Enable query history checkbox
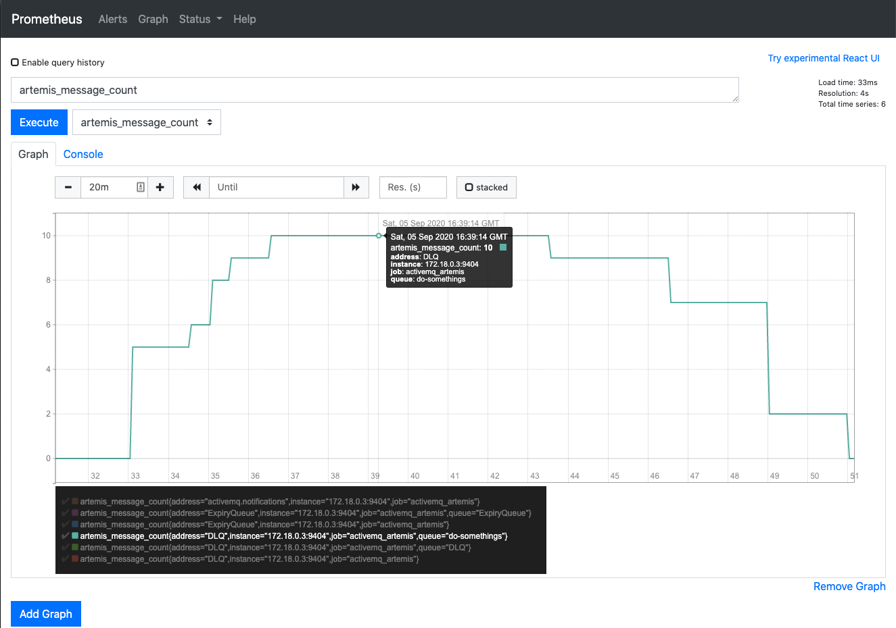The height and width of the screenshot is (628, 896). 15,62
